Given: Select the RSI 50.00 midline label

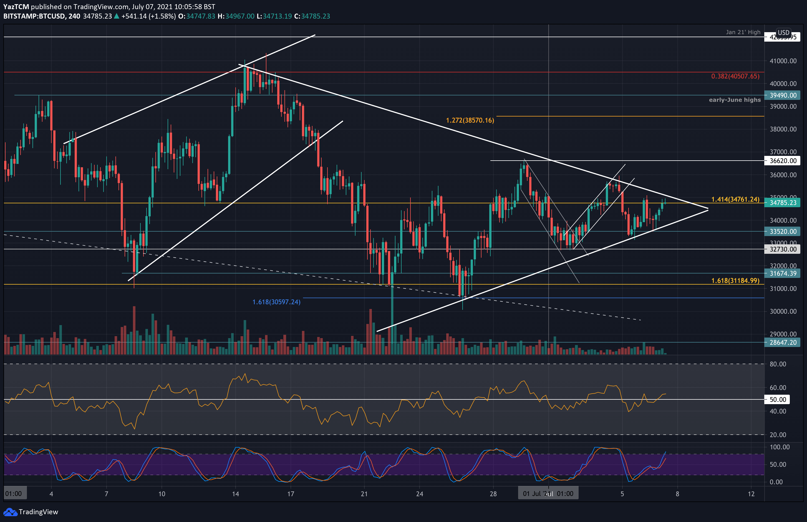Looking at the screenshot, I should pos(777,400).
